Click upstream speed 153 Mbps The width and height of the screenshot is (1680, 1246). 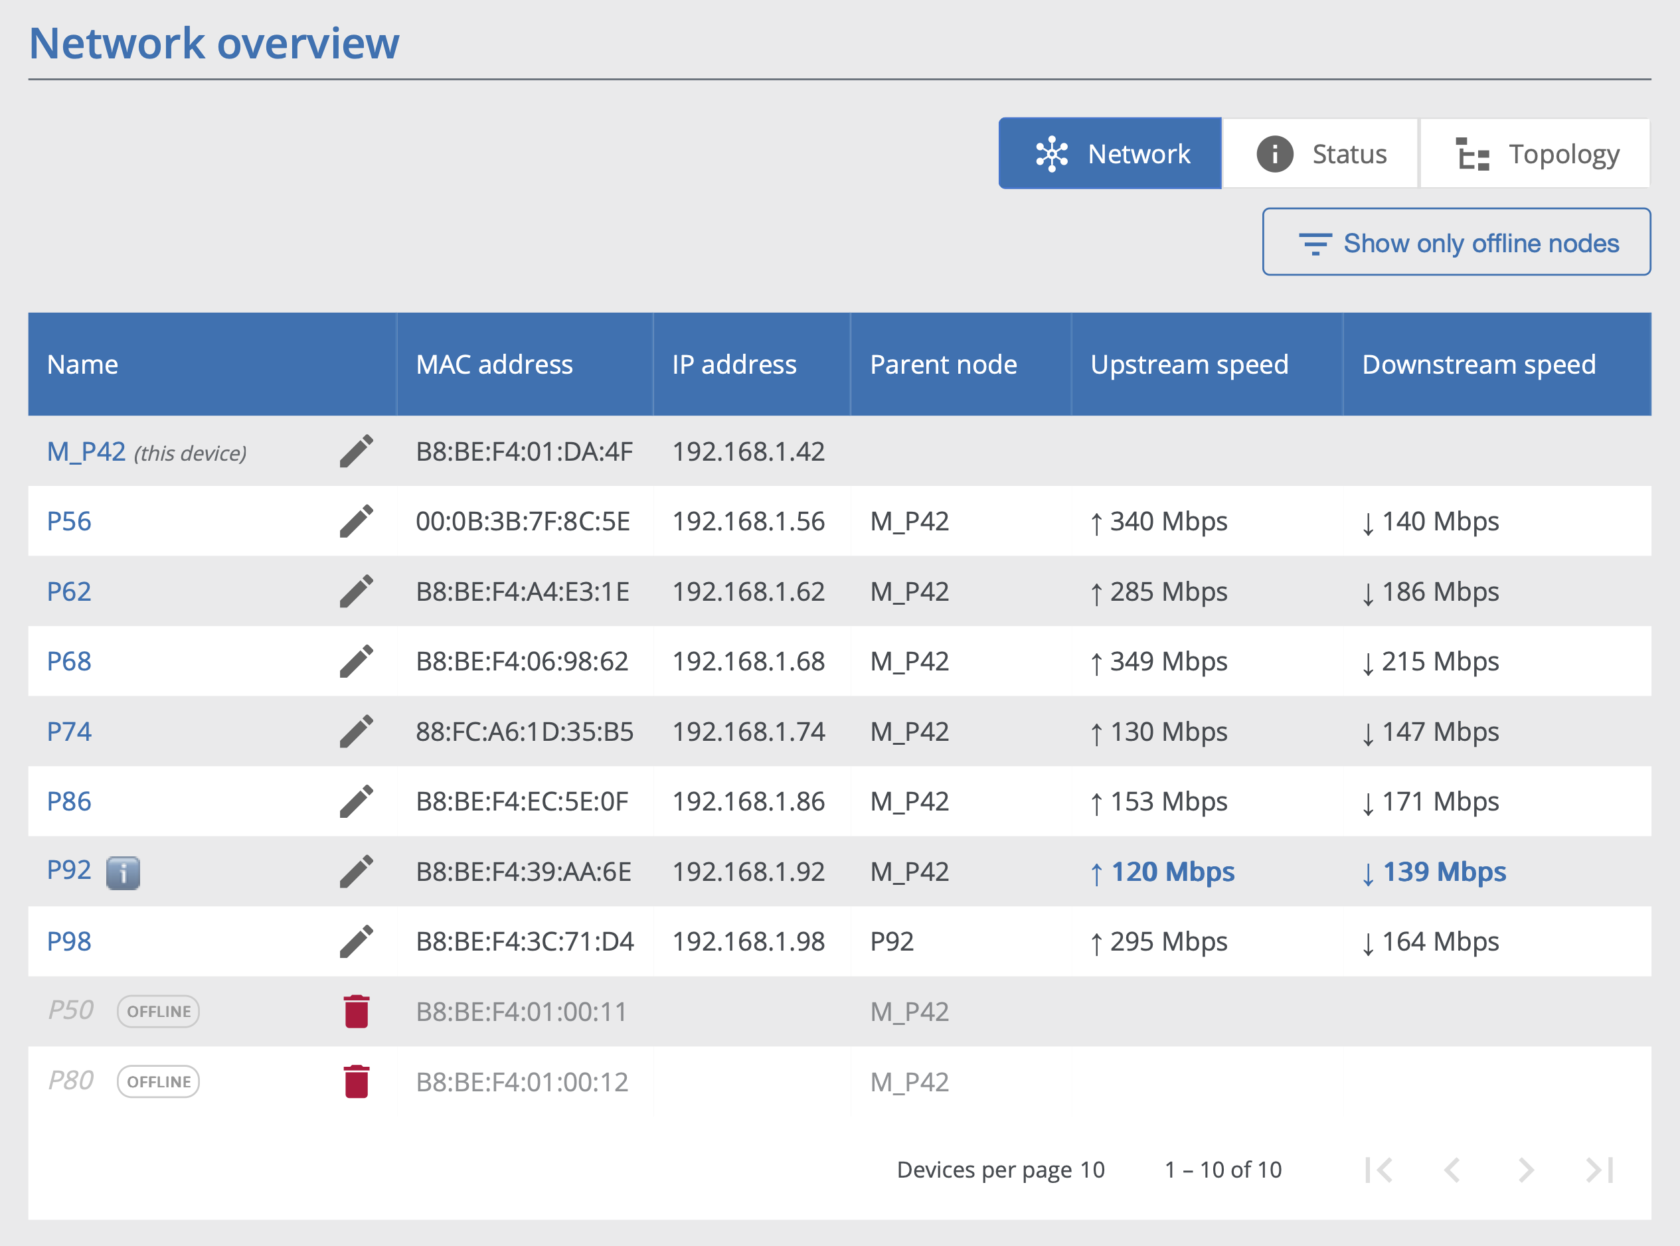coord(1159,801)
